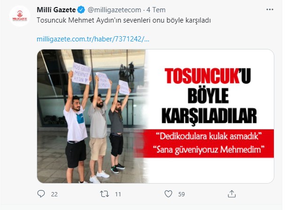Click the Millî Gazete display name
287x210 pixels.
[56, 10]
